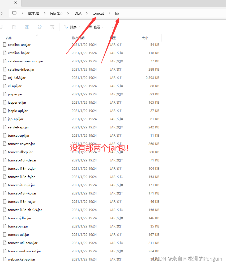Click the 593 KB size cell
This screenshot has height=264, width=226.
point(154,94)
